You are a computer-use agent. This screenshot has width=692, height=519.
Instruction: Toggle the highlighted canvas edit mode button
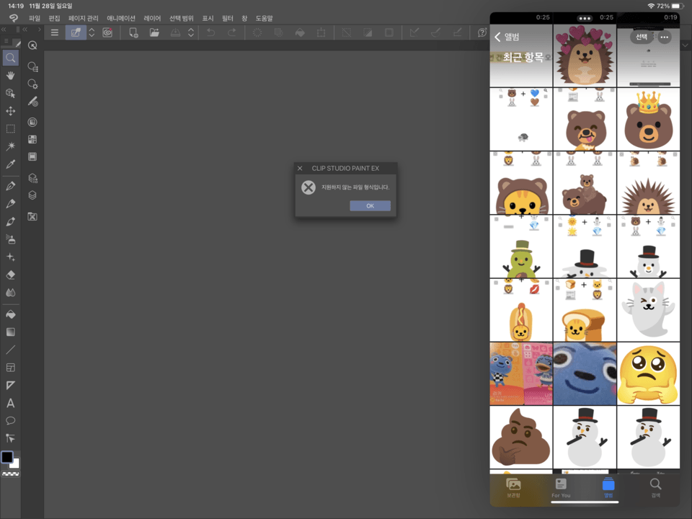click(x=76, y=32)
